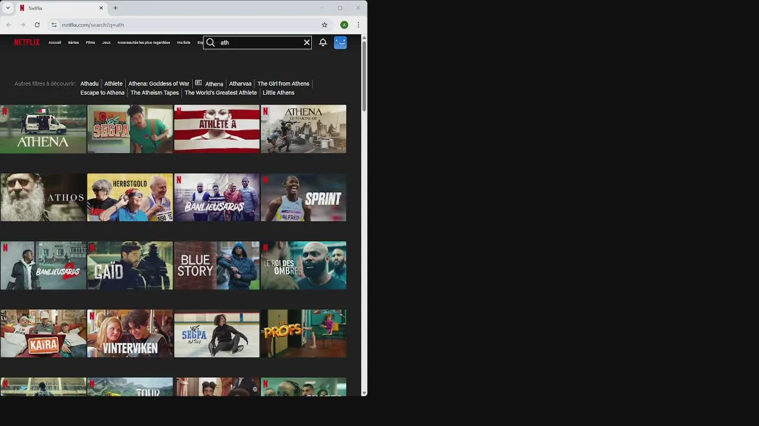Screen dimensions: 759x426
Task: Open the Athos thumbnail
Action: point(43,197)
